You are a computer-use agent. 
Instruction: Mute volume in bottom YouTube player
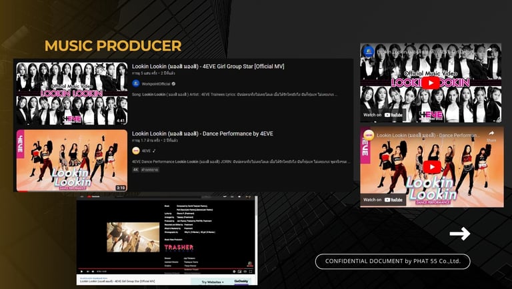click(93, 272)
